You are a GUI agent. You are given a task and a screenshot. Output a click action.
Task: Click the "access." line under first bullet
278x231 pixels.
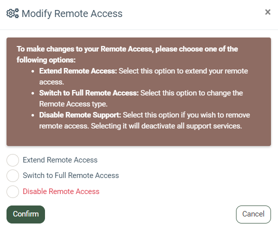point(51,82)
